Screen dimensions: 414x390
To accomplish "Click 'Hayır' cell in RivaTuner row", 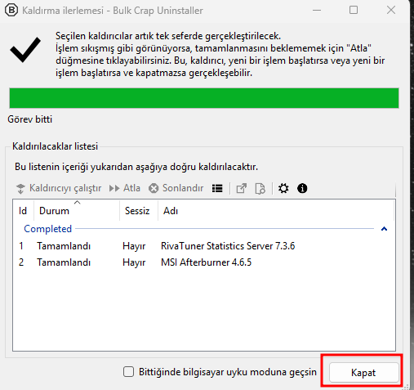I will click(x=134, y=246).
